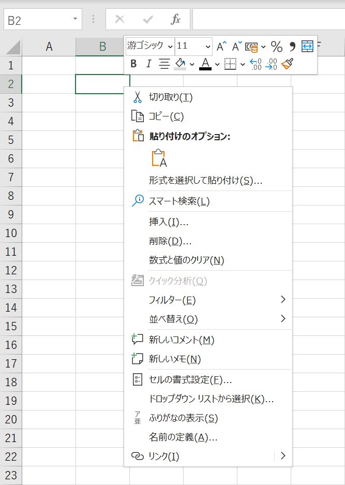
Task: Click 名前の定義(A) option
Action: [183, 437]
